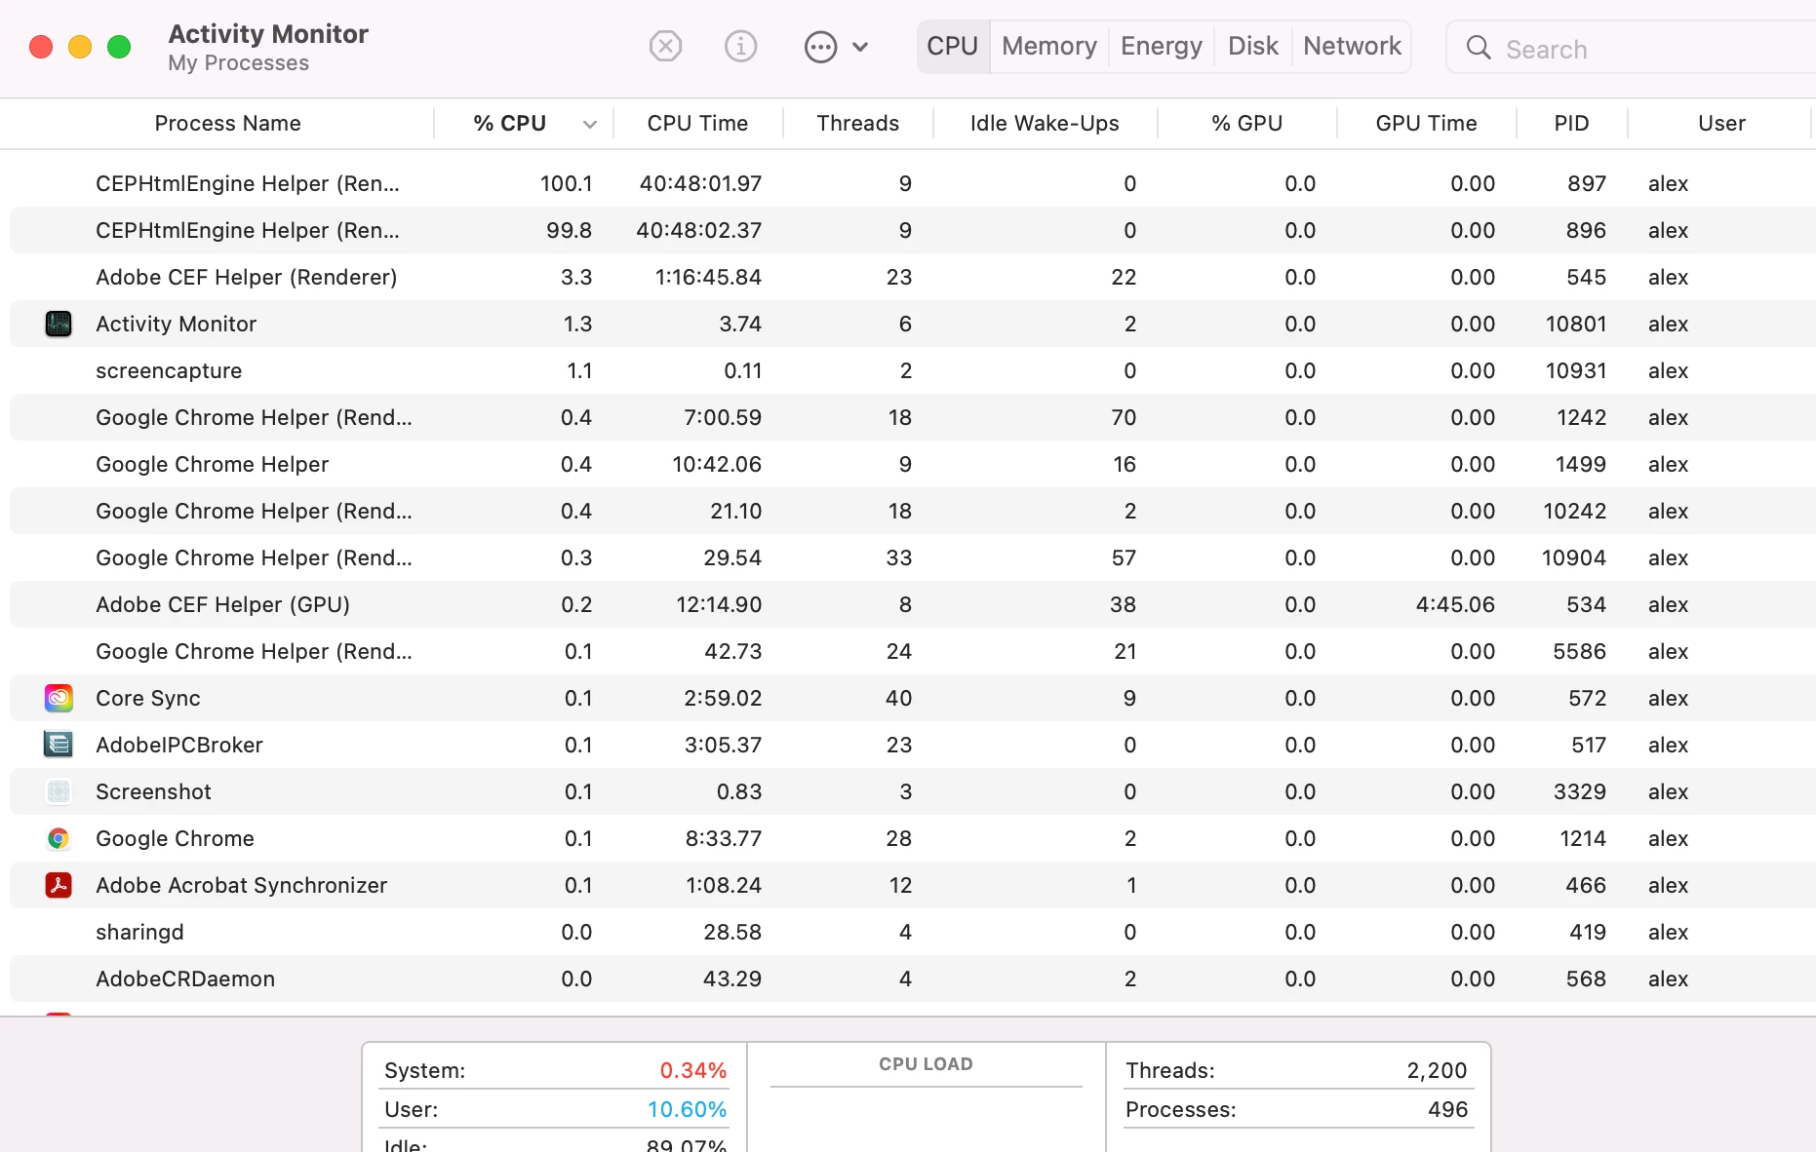Viewport: 1816px width, 1152px height.
Task: Select Adobe CEF Helper (Renderer) row
Action: pyautogui.click(x=913, y=277)
